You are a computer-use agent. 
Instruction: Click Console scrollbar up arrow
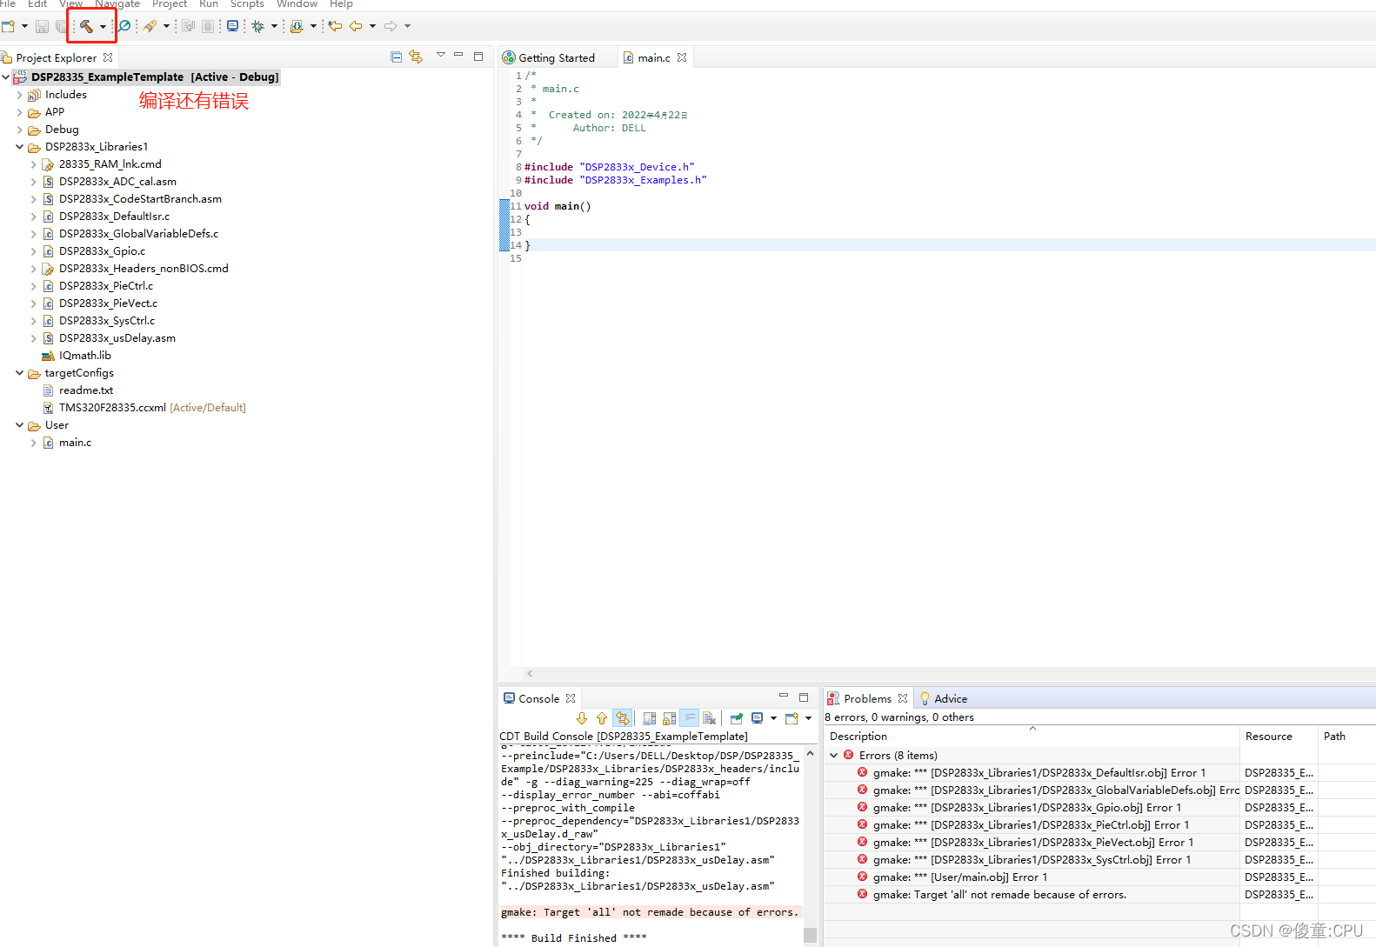(810, 753)
